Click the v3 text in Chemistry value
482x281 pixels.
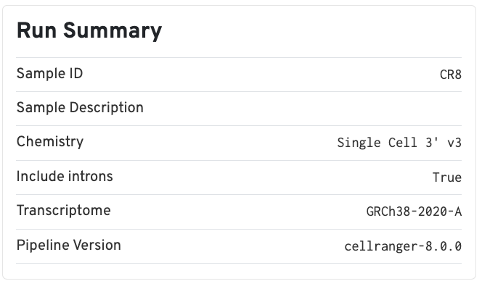pos(454,143)
